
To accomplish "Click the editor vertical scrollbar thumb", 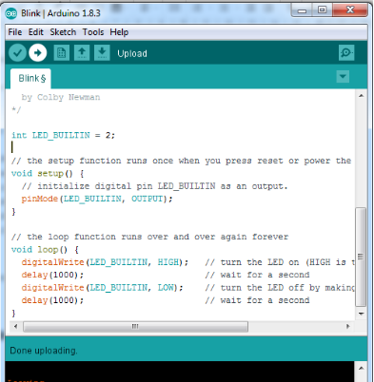I will tap(361, 257).
